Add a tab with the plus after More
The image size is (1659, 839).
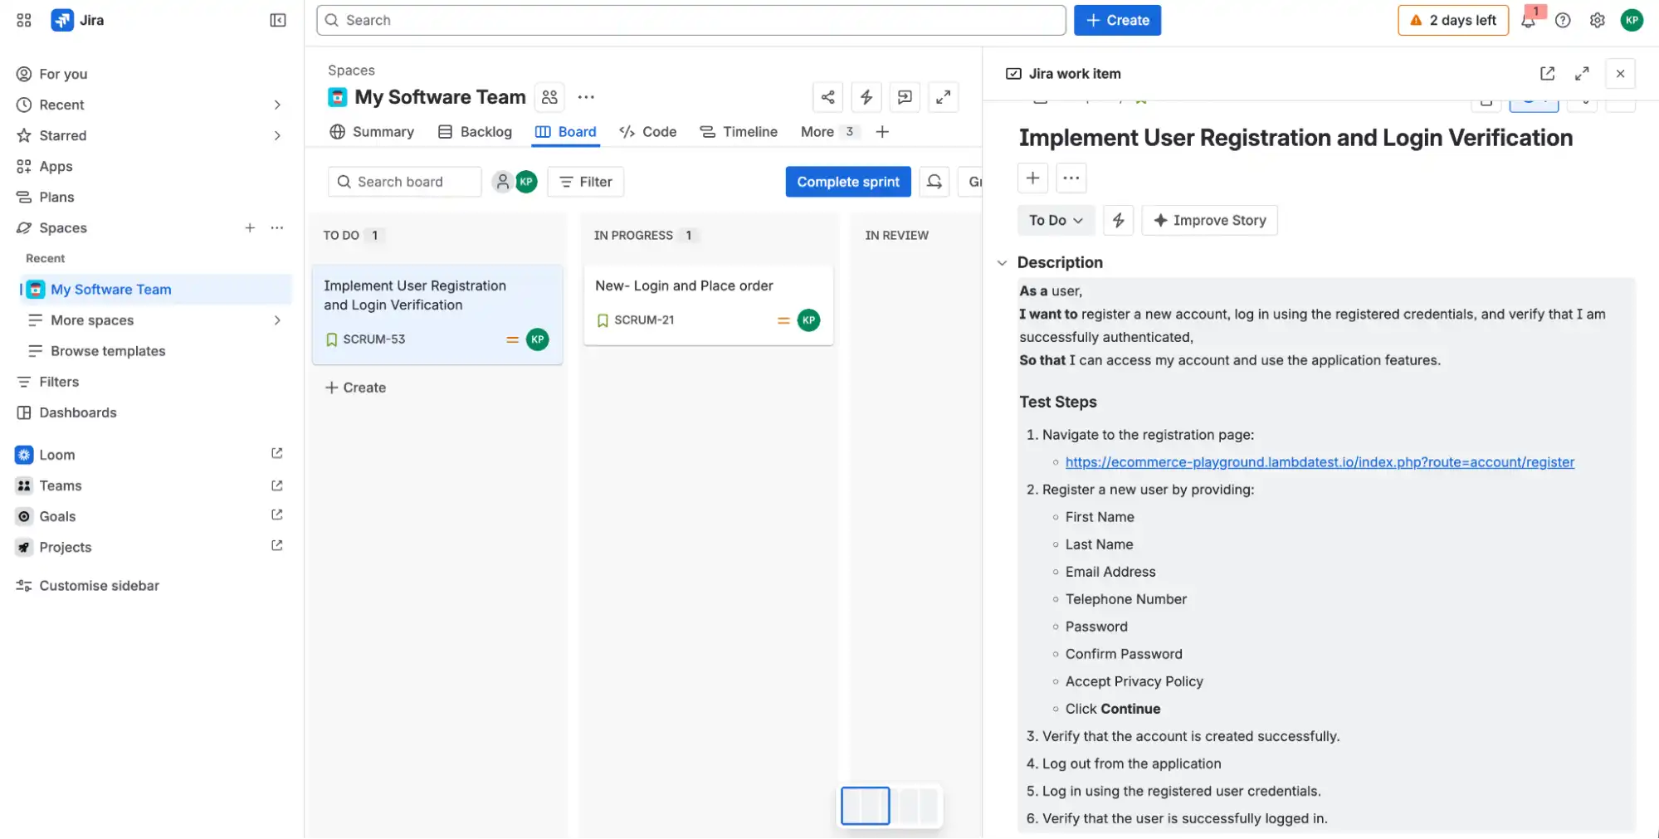coord(882,131)
